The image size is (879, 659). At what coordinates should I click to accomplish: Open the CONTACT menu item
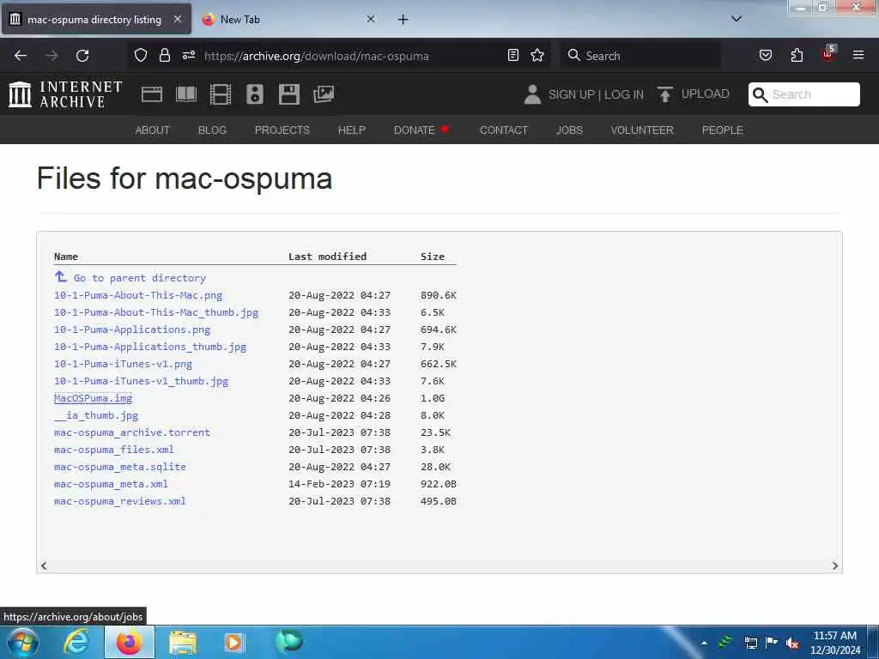[x=504, y=130]
